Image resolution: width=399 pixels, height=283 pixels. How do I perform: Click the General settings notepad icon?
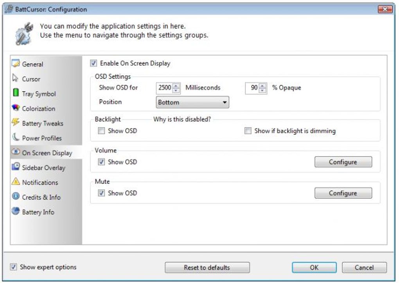click(16, 63)
